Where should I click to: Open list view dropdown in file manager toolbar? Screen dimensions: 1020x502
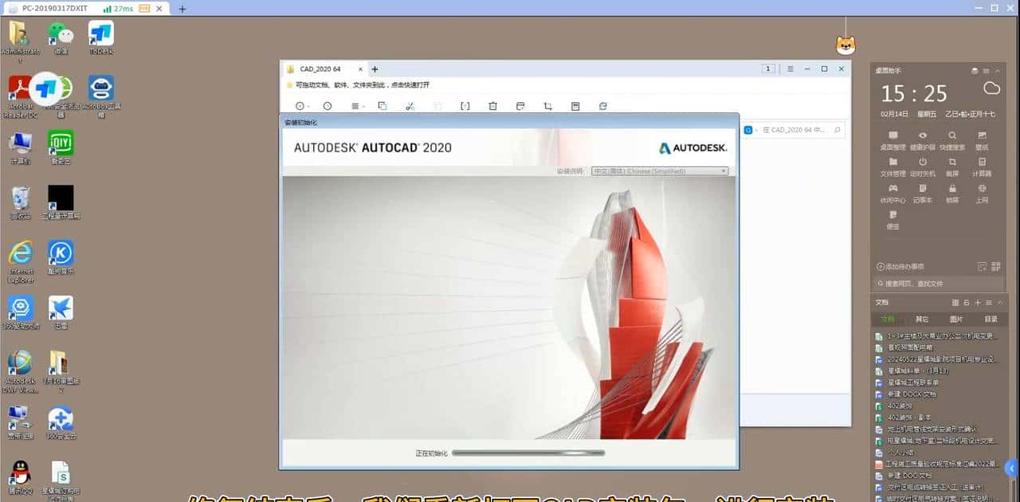point(358,106)
